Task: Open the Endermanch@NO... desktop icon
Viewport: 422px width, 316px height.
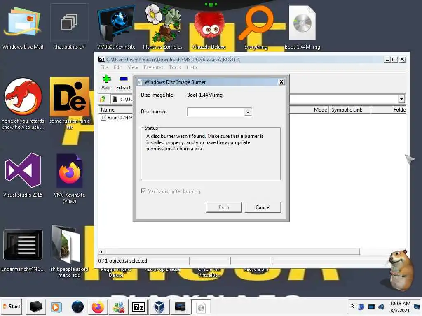Action: pos(23,250)
